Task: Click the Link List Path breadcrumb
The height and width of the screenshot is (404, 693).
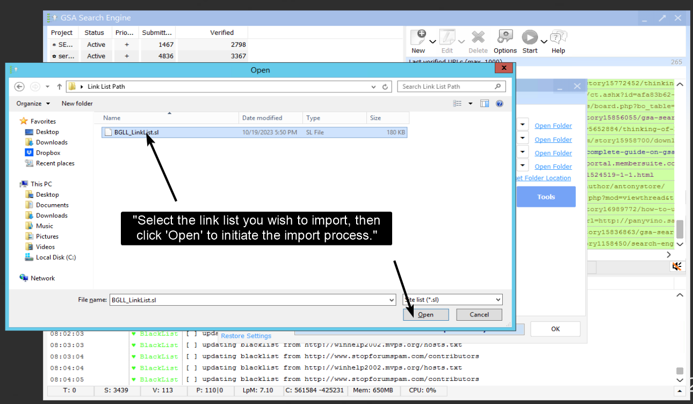Action: pyautogui.click(x=106, y=86)
